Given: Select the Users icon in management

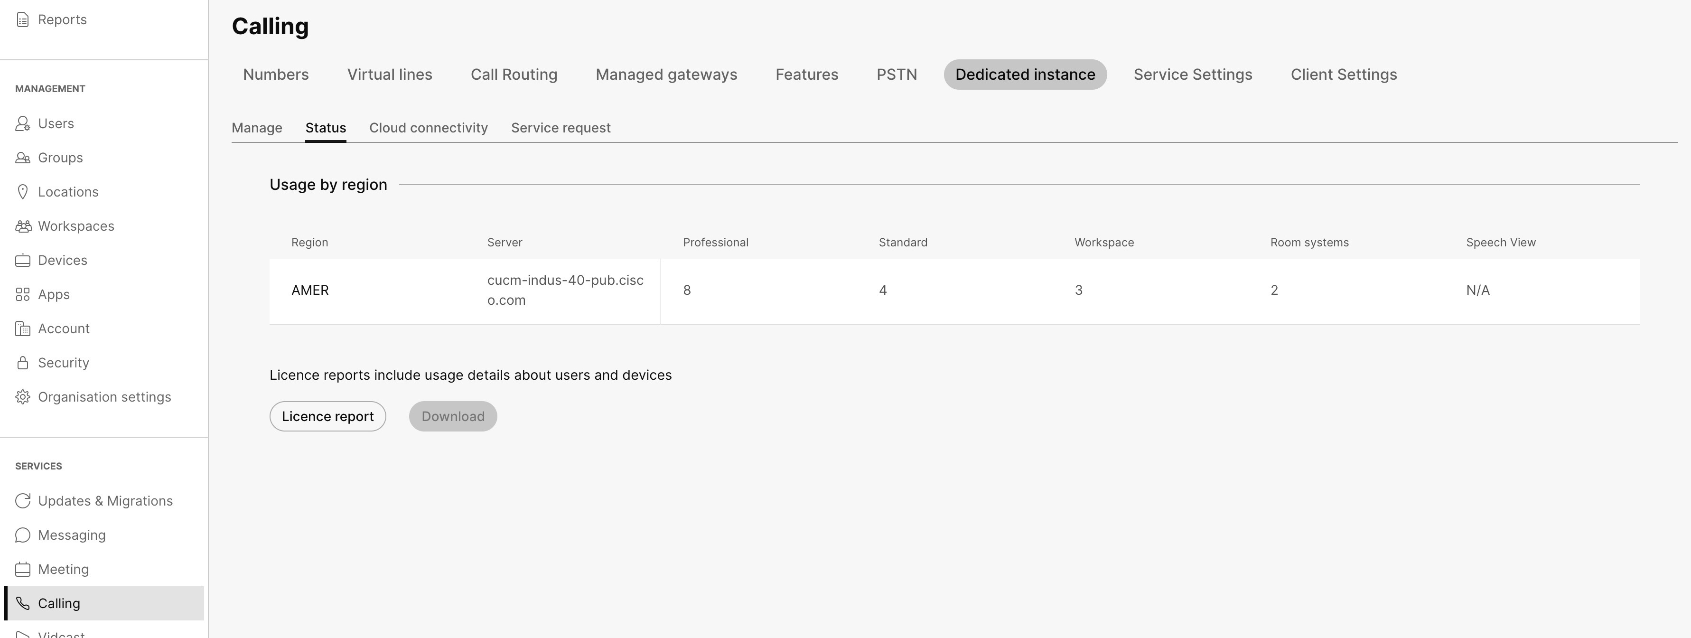Looking at the screenshot, I should [24, 122].
